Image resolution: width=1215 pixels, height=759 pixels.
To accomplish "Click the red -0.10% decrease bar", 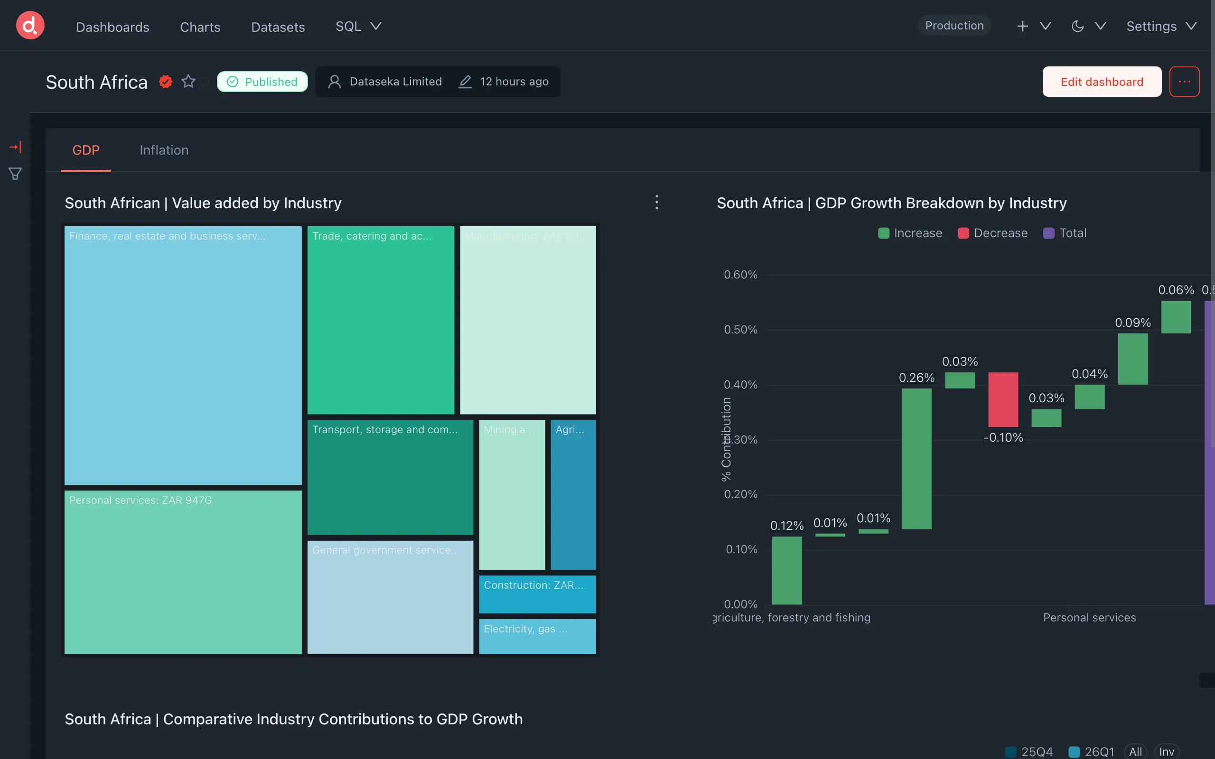I will tap(1003, 399).
